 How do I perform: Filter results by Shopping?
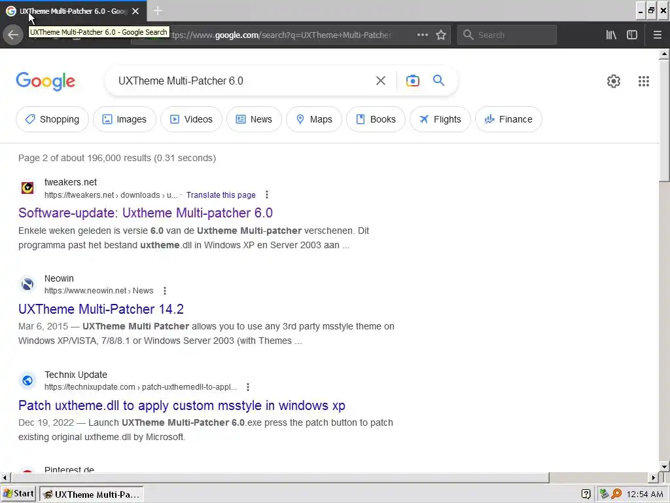point(52,119)
